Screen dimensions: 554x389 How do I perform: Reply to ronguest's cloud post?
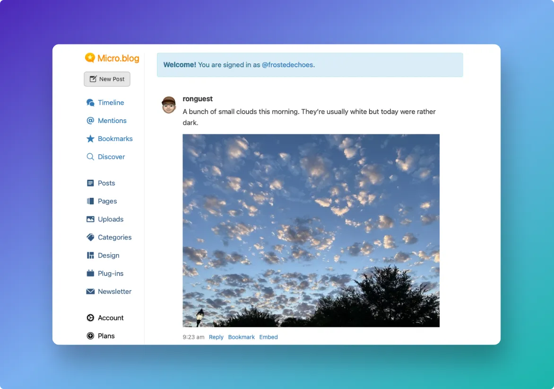(x=216, y=337)
